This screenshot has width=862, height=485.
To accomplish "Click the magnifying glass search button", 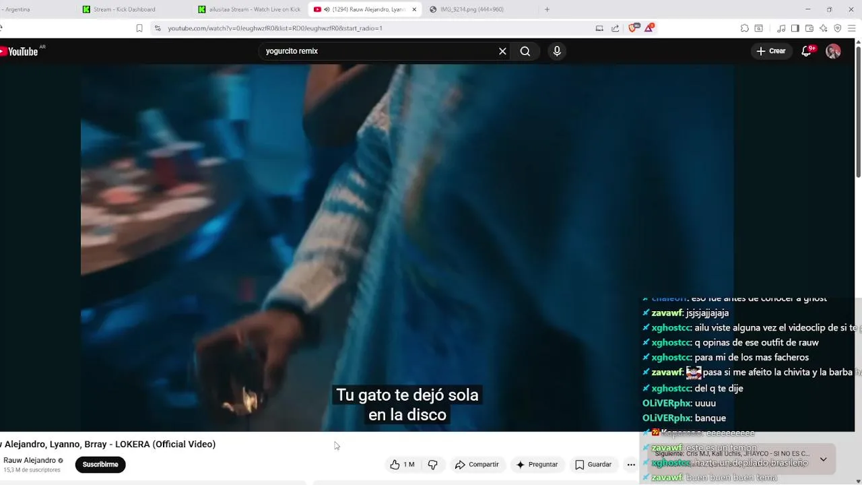I will tap(525, 51).
